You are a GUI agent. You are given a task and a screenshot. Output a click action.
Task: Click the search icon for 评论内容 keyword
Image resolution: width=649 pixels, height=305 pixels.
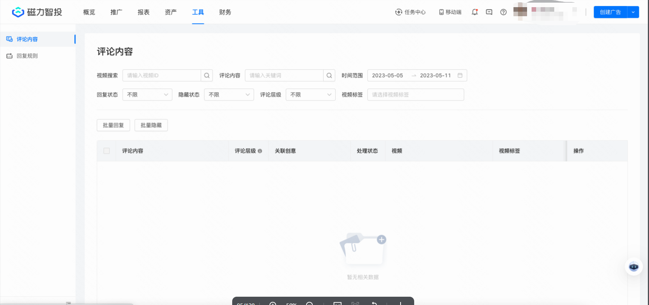(x=329, y=75)
